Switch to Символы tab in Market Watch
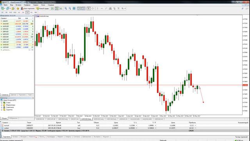Screen dimensions: 250x141 point(5,95)
